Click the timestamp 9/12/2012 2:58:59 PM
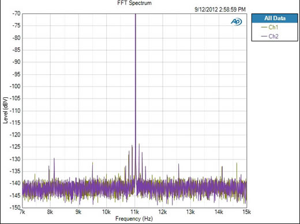The image size is (300, 224). (x=220, y=9)
